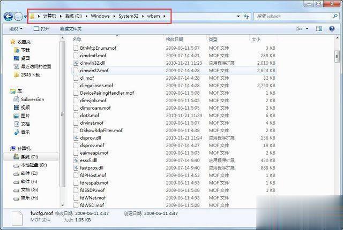Select drive 软件 (F:)
343x230 pixels.
pyautogui.click(x=25, y=181)
